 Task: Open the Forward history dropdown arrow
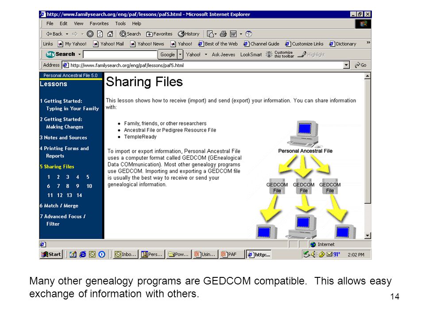tap(82, 34)
